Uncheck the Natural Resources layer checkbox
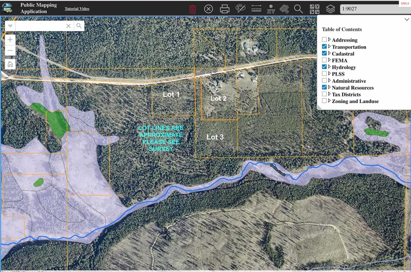This screenshot has width=411, height=272. point(324,87)
